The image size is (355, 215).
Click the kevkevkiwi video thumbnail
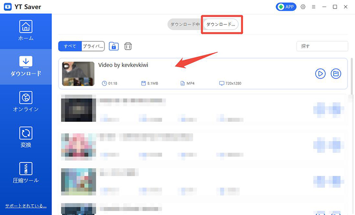[78, 74]
